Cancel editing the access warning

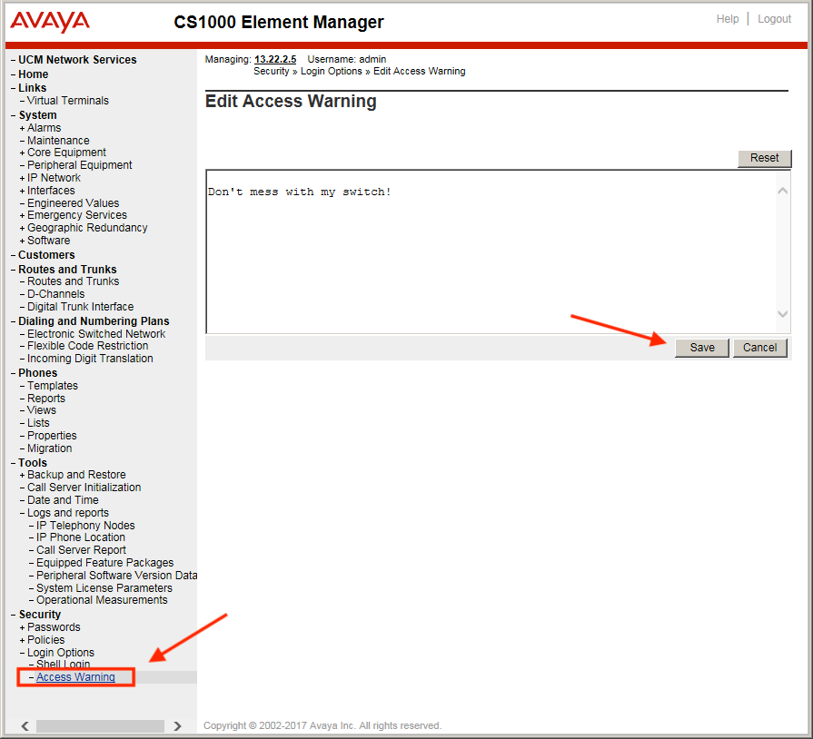(759, 348)
